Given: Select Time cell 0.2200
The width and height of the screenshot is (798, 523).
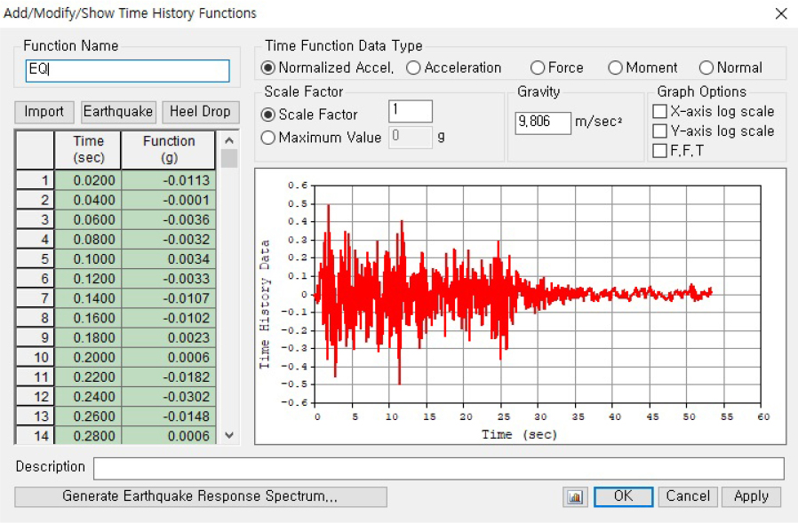Looking at the screenshot, I should click(88, 377).
